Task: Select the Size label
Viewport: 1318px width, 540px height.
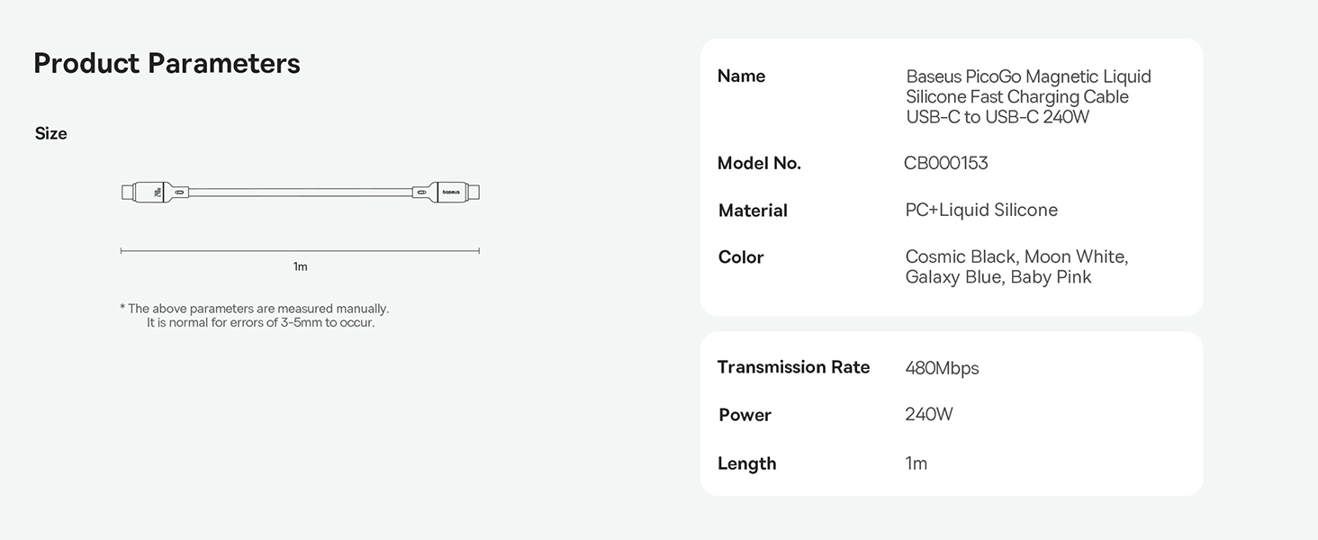Action: (51, 133)
